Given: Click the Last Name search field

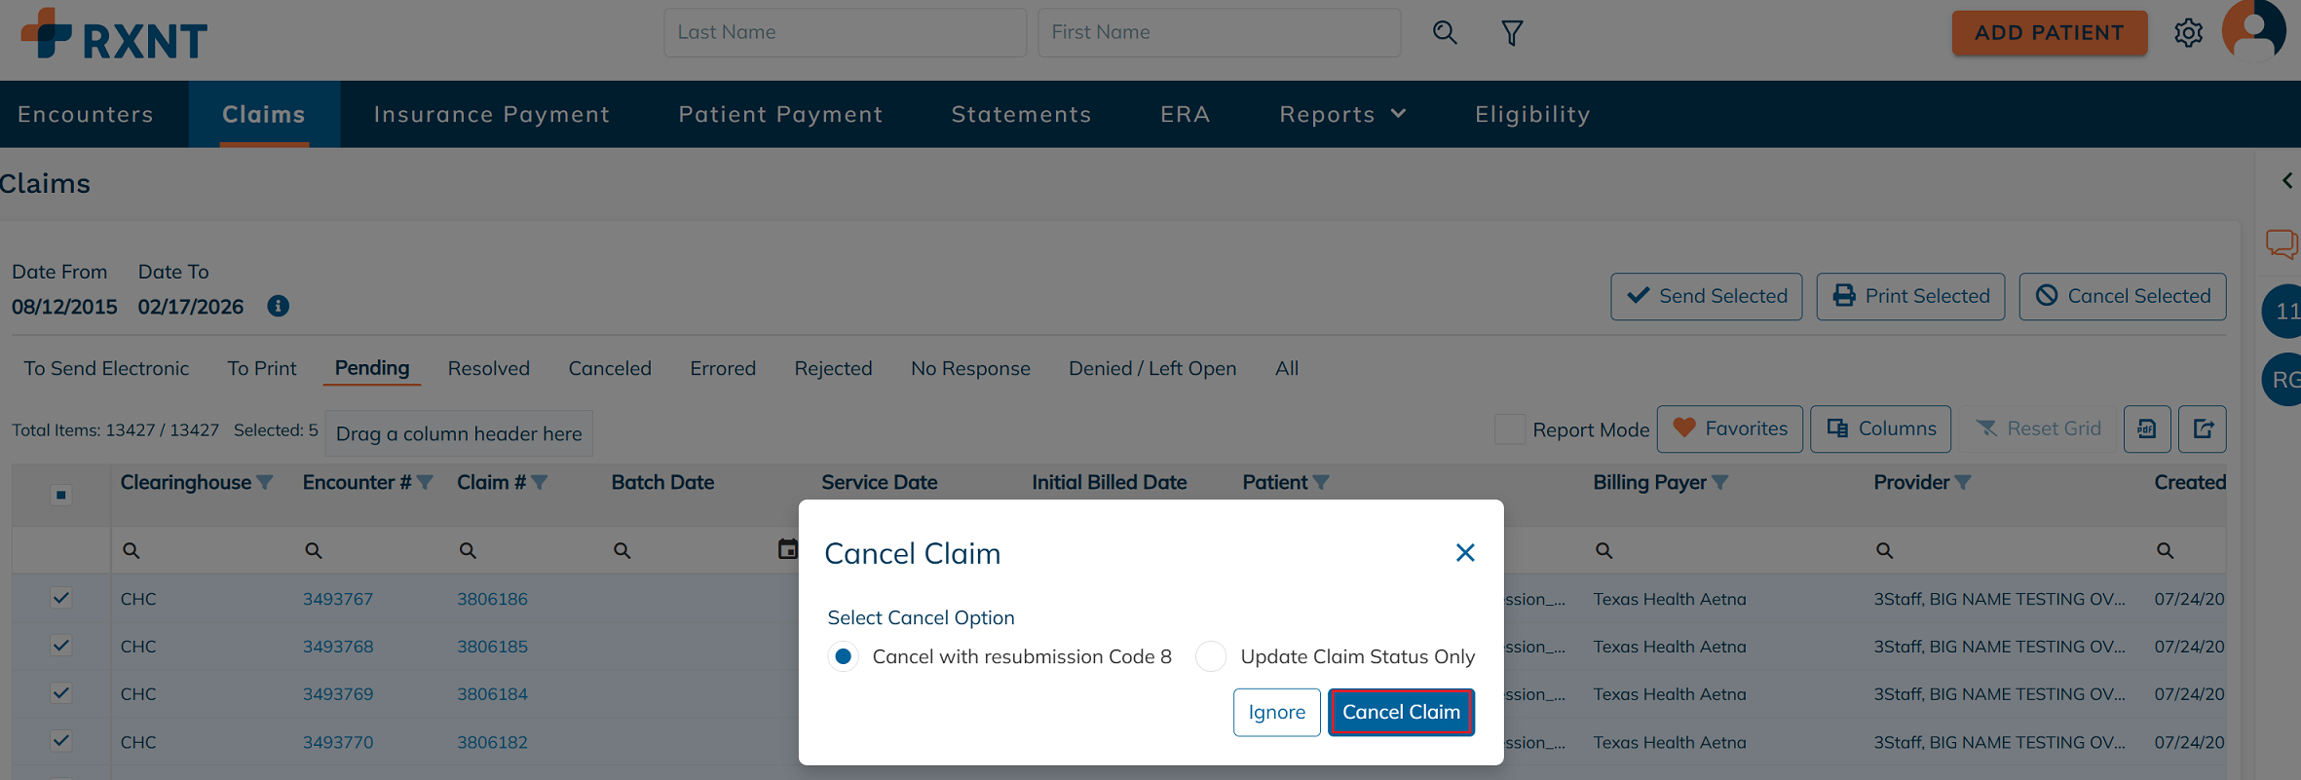Looking at the screenshot, I should (x=845, y=33).
